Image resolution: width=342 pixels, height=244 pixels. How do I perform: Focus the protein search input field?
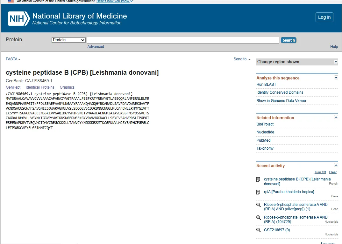pos(183,40)
